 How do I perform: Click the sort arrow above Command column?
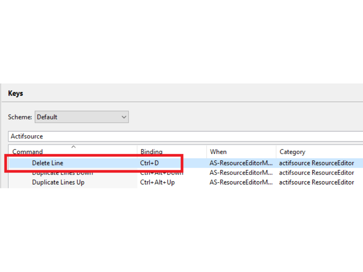(74, 147)
